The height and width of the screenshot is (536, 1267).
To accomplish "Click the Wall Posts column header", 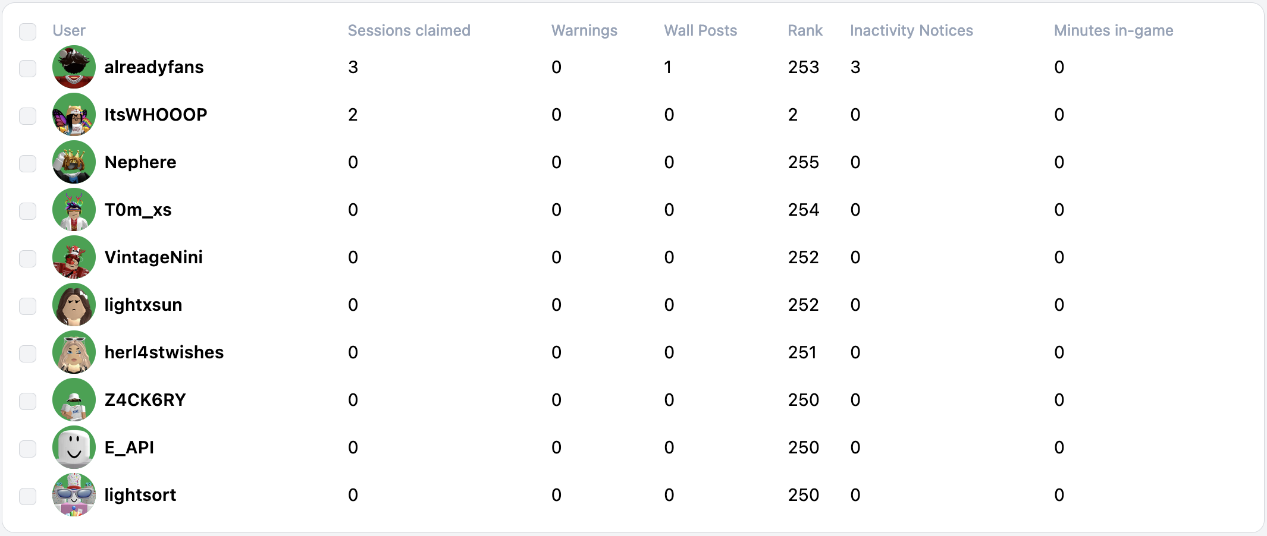I will [700, 30].
